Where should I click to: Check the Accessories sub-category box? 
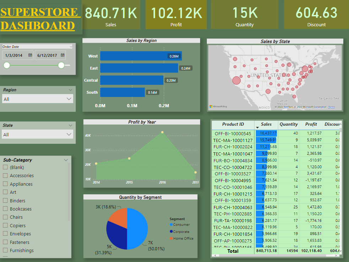(5, 175)
